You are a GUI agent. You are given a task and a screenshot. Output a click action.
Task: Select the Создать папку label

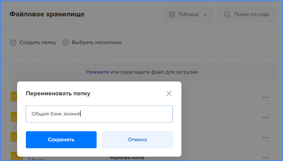click(x=38, y=43)
